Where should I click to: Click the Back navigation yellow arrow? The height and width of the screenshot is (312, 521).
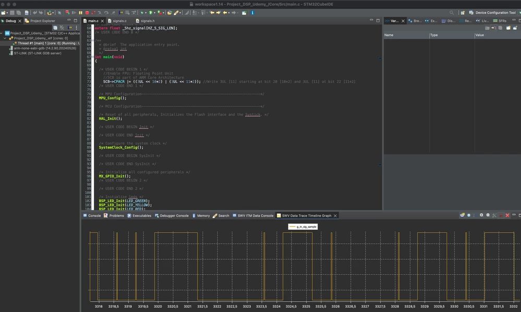pos(225,13)
